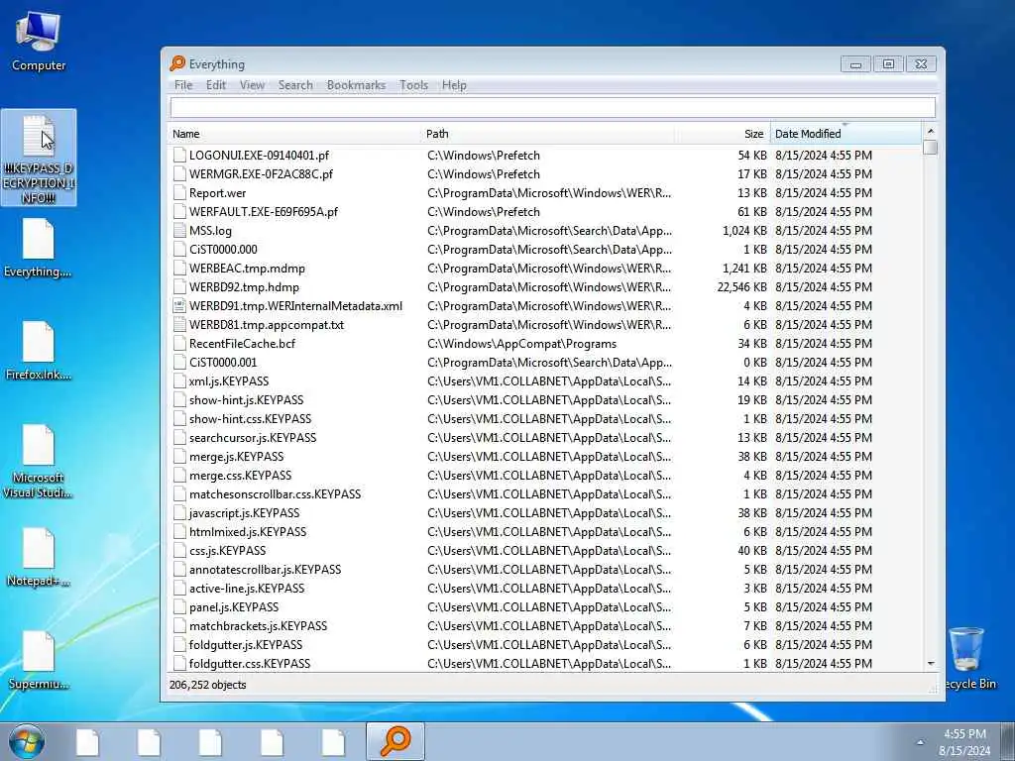Select matchbrackets.js.KEYPASS in the list
Viewport: 1015px width, 761px height.
tap(258, 626)
